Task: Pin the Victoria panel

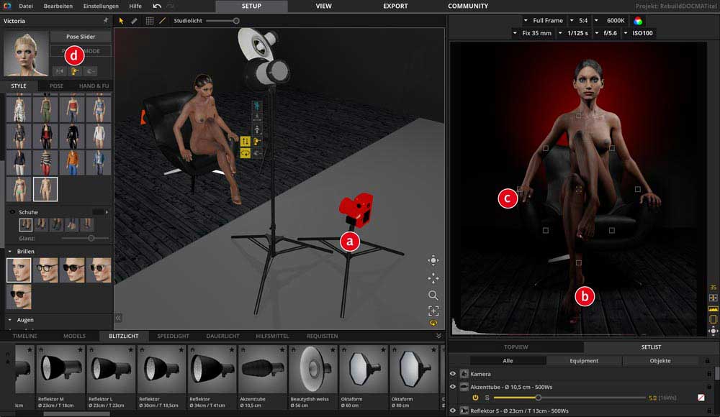Action: pyautogui.click(x=106, y=21)
